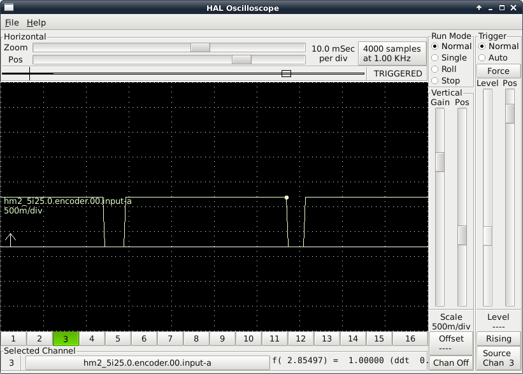523x374 pixels.
Task: Open the Source Chan 3 selector
Action: pos(499,357)
